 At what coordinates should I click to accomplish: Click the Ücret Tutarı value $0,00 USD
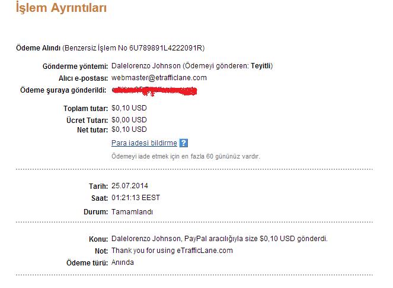[129, 120]
